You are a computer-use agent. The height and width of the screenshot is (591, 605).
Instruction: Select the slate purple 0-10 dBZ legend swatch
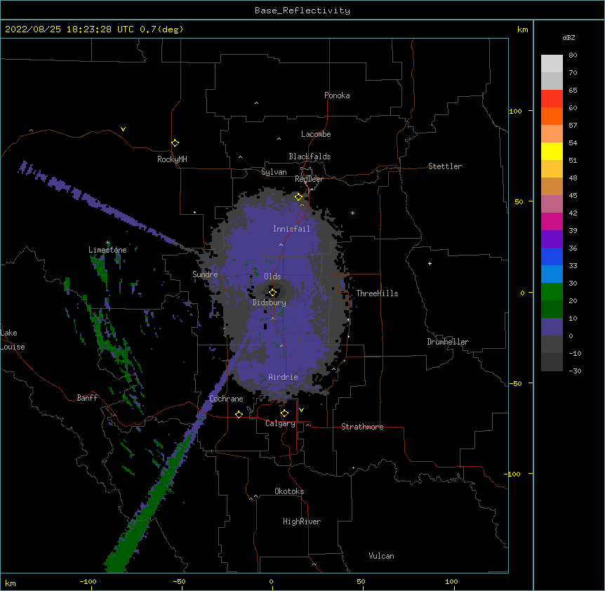(552, 327)
